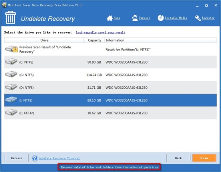The height and width of the screenshot is (172, 221).
Task: Select Previous Scan Result of "Undelete Recovery"
Action: [x=45, y=49]
